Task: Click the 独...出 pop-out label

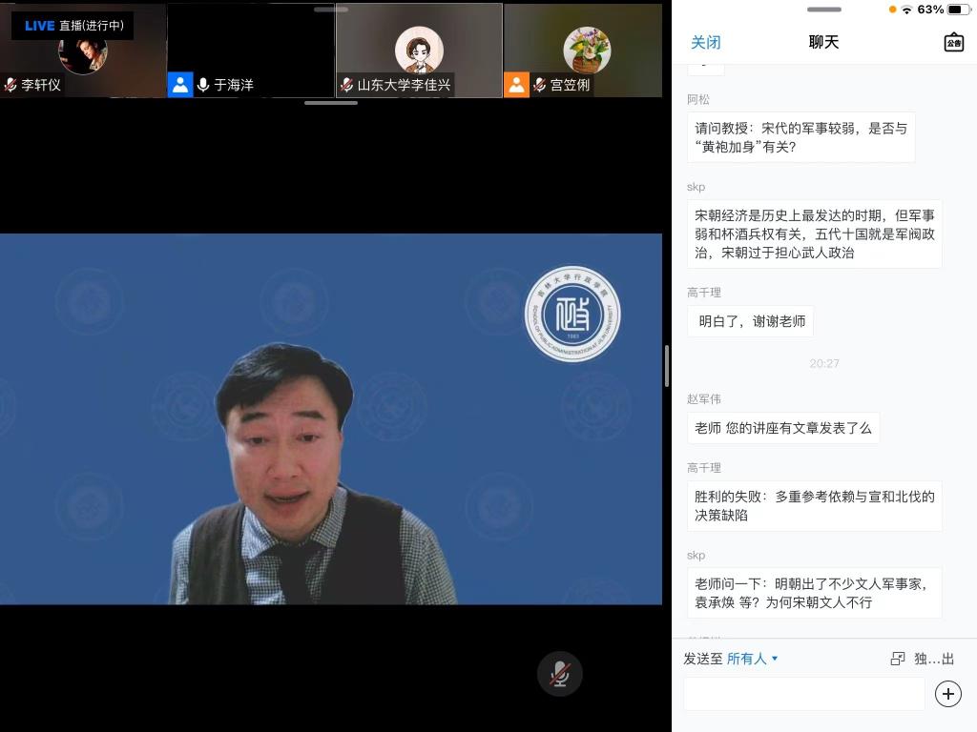Action: coord(933,659)
